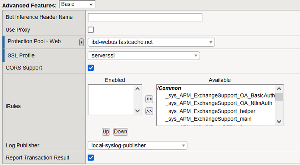
Task: Expand the SSL Profile serverssl dropdown
Action: tap(144, 56)
